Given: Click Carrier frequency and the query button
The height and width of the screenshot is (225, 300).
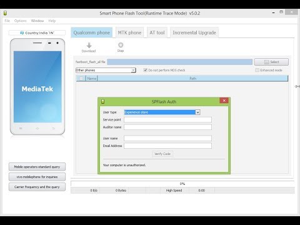Looking at the screenshot, I should pyautogui.click(x=37, y=187).
